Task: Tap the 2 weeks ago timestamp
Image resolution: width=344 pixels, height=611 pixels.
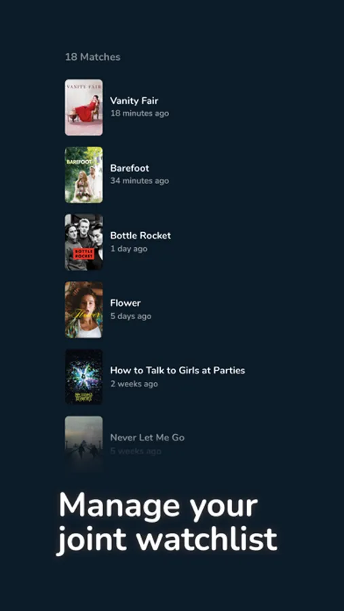Action: (134, 384)
